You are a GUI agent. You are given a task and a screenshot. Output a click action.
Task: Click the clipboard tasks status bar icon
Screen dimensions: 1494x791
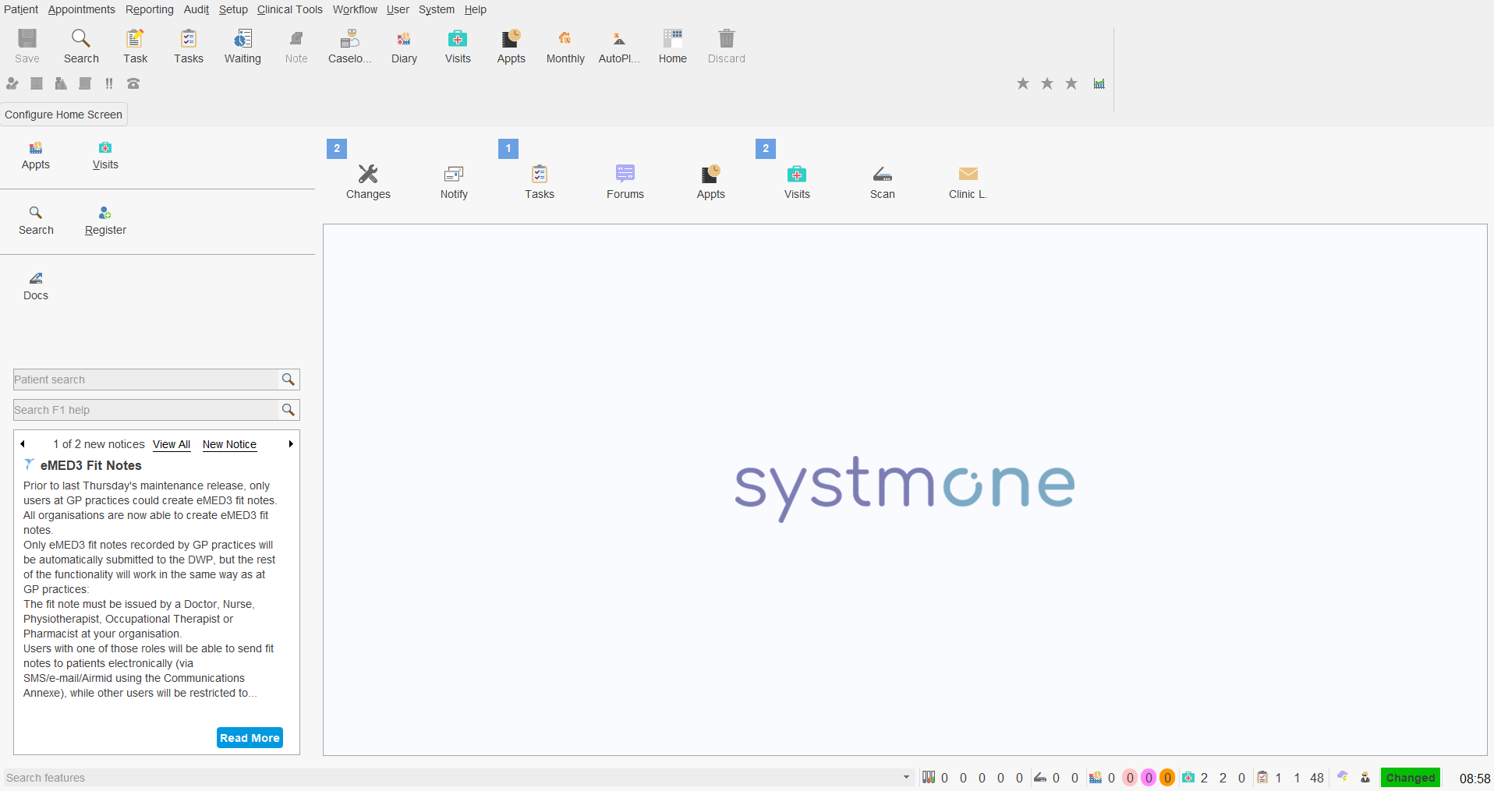click(x=1262, y=777)
